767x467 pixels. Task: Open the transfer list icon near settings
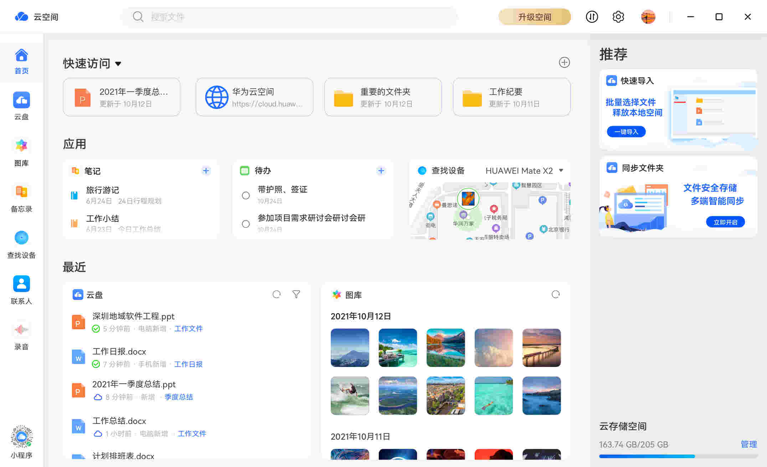[592, 17]
